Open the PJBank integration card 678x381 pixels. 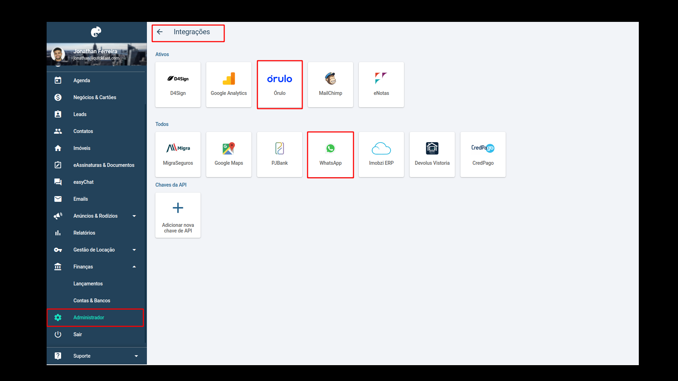(x=280, y=155)
